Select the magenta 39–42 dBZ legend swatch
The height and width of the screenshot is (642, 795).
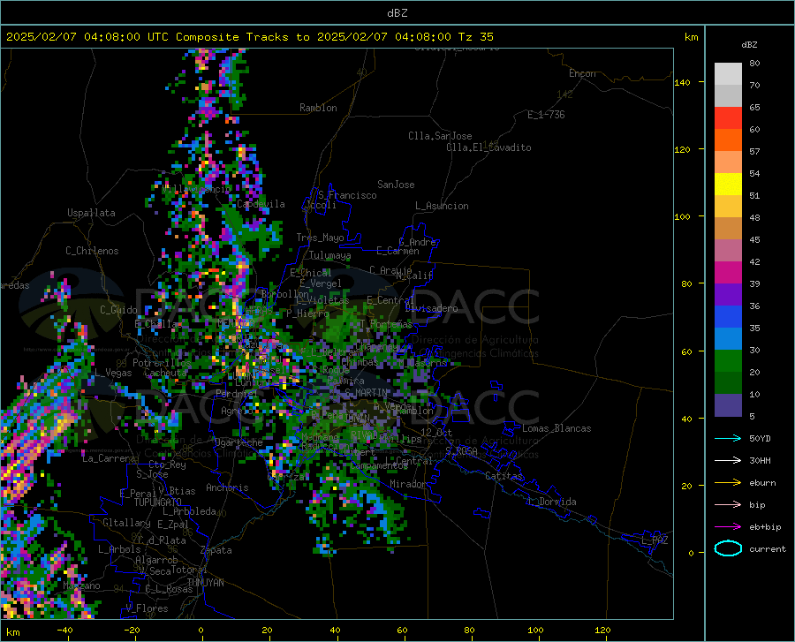tap(728, 273)
